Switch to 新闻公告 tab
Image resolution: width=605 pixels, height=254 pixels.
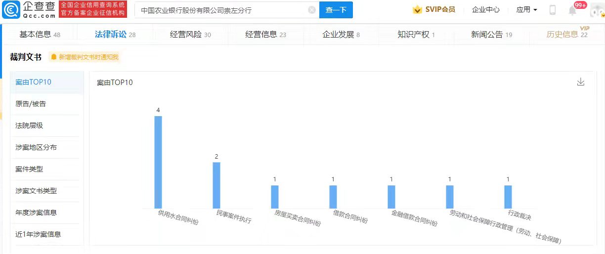492,34
